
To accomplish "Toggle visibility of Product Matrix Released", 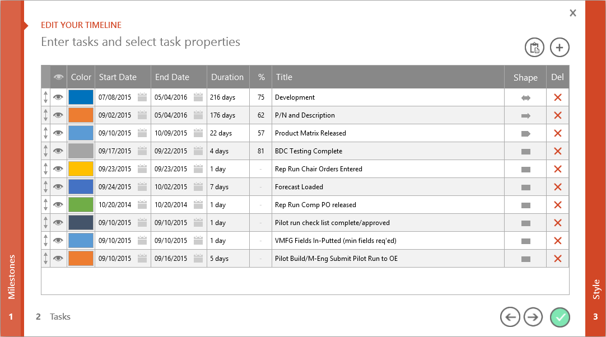I will point(58,133).
